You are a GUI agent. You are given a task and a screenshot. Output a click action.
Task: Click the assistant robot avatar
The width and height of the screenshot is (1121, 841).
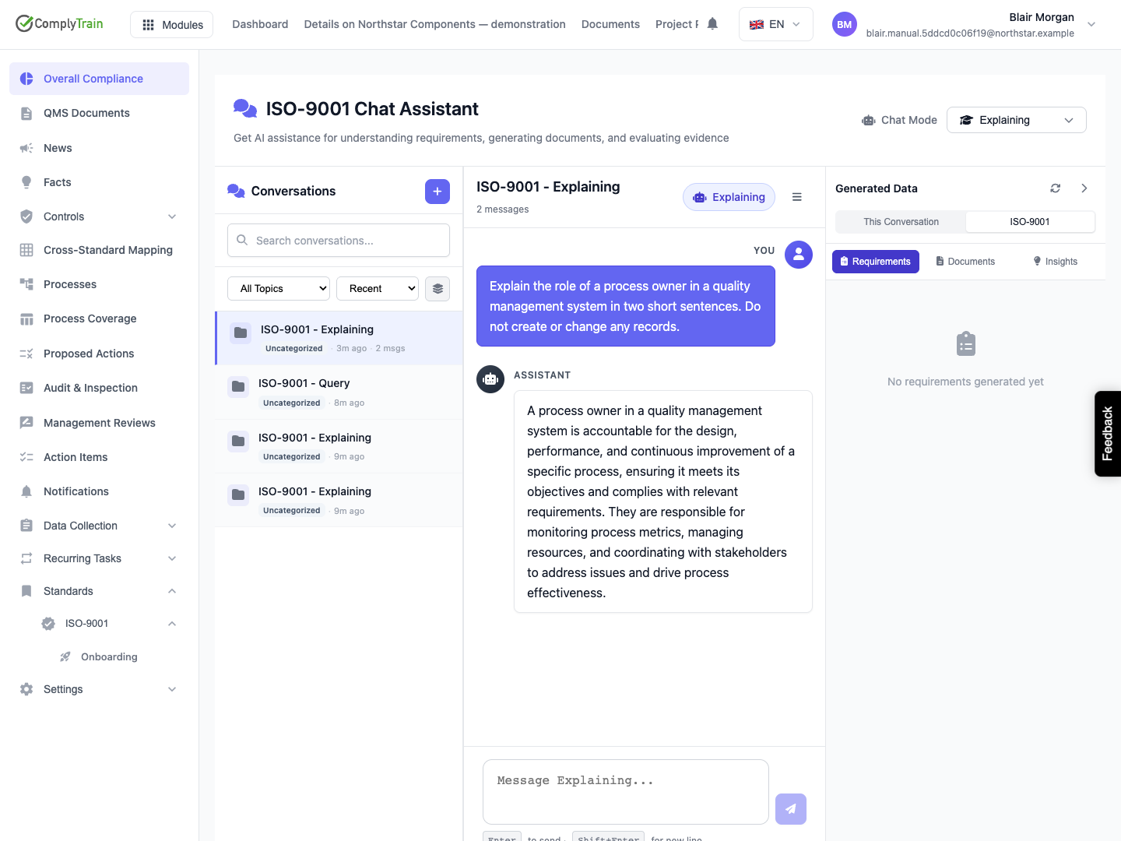(490, 379)
